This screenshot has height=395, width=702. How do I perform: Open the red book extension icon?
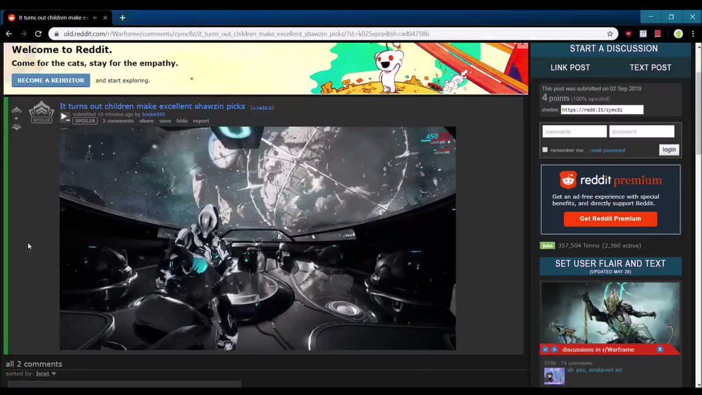[658, 34]
